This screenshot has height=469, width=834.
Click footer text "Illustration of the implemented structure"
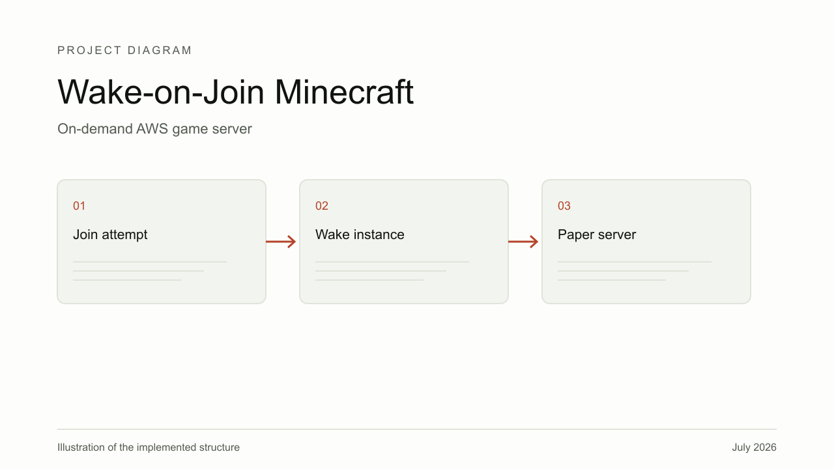coord(149,448)
